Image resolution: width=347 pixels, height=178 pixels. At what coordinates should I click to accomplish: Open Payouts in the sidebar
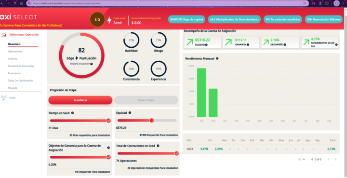[x=13, y=88]
